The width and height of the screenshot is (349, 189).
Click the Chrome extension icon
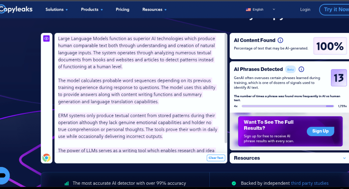pyautogui.click(x=46, y=157)
